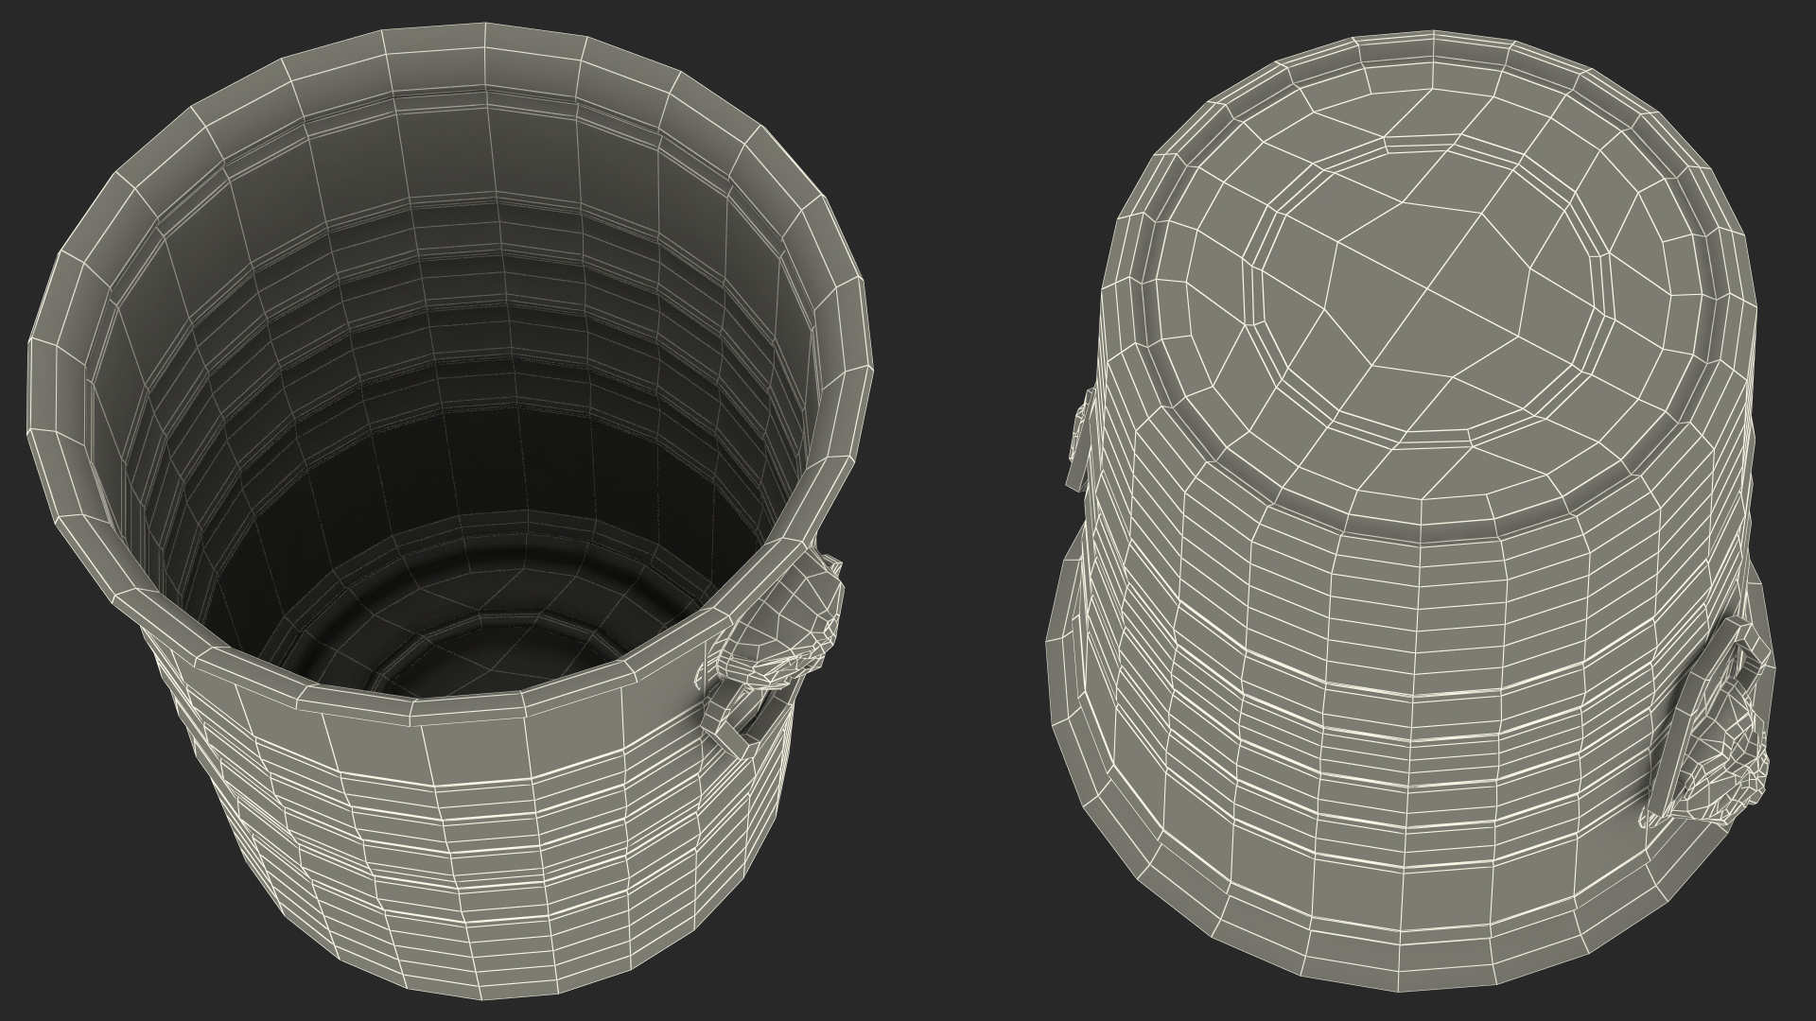
Task: Click the left-side handle mount on the upturned bucket
Action: pyautogui.click(x=1078, y=441)
